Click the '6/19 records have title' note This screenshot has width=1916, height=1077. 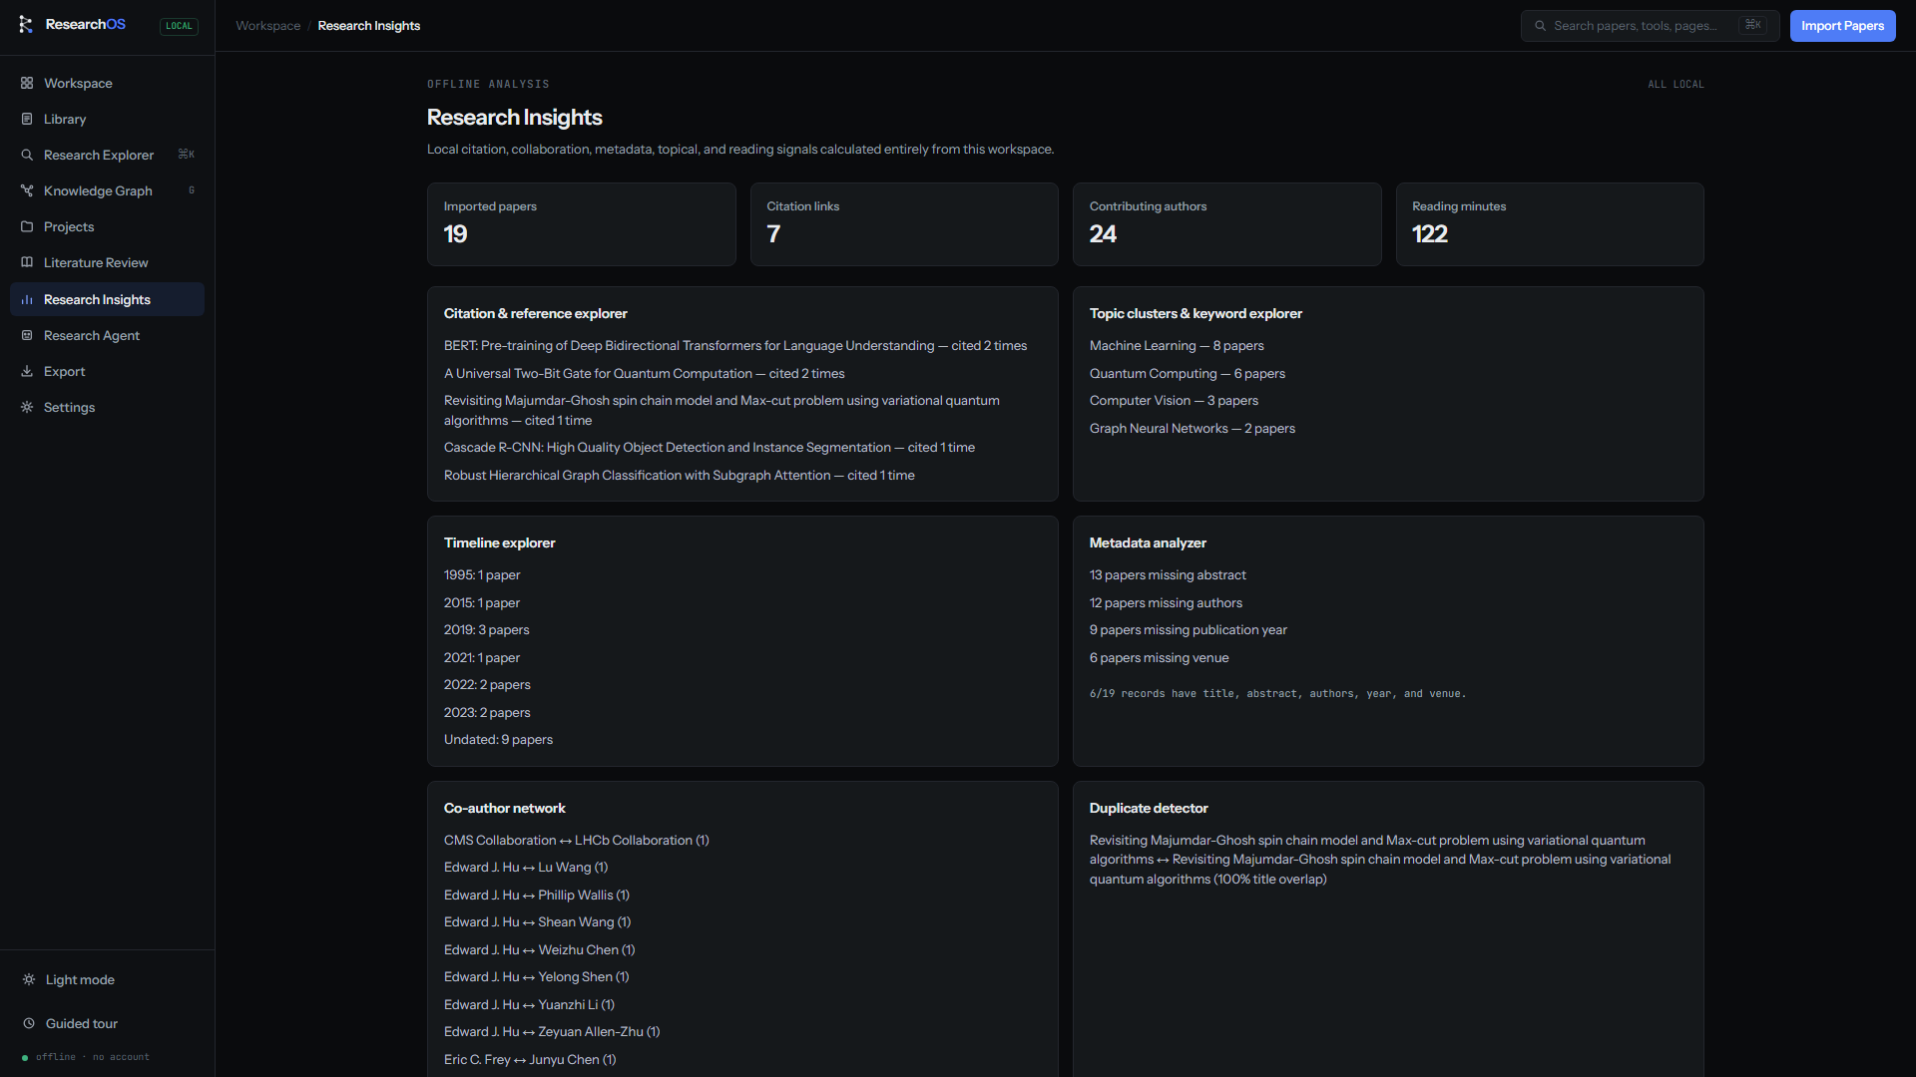(1277, 694)
